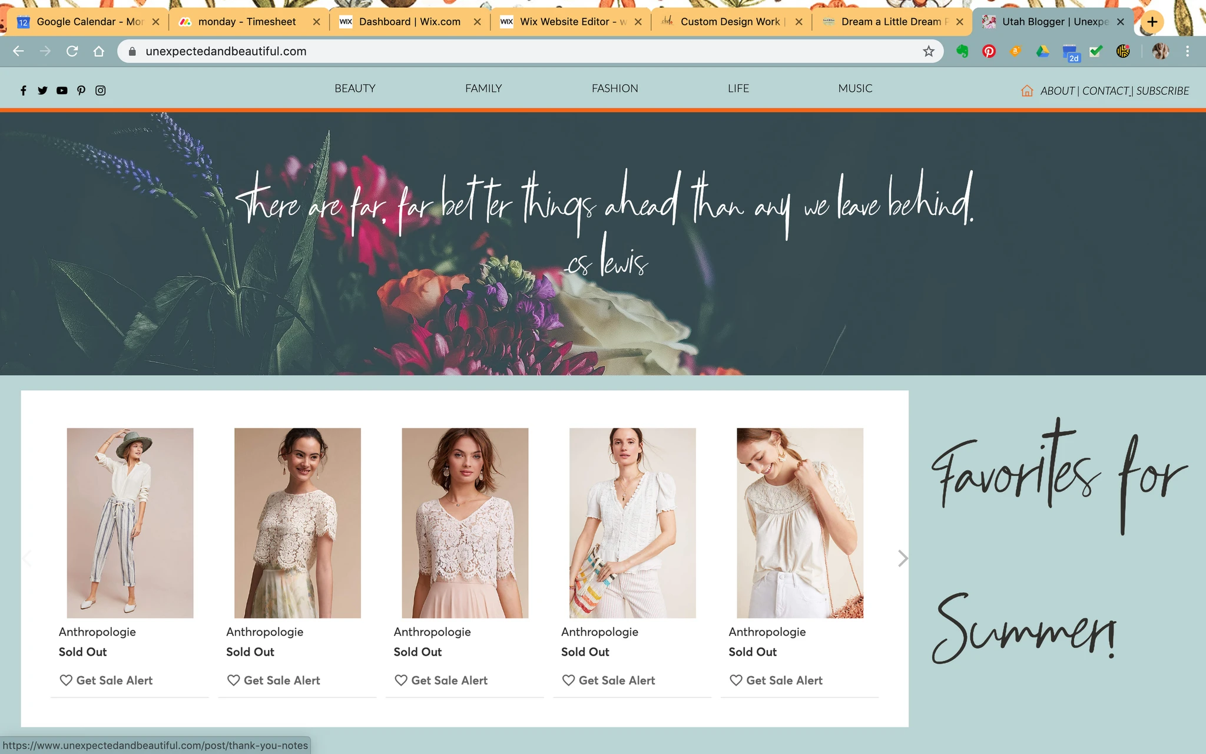Screen dimensions: 1206x754
Task: Open the white blouse with striped bag image
Action: pyautogui.click(x=632, y=523)
